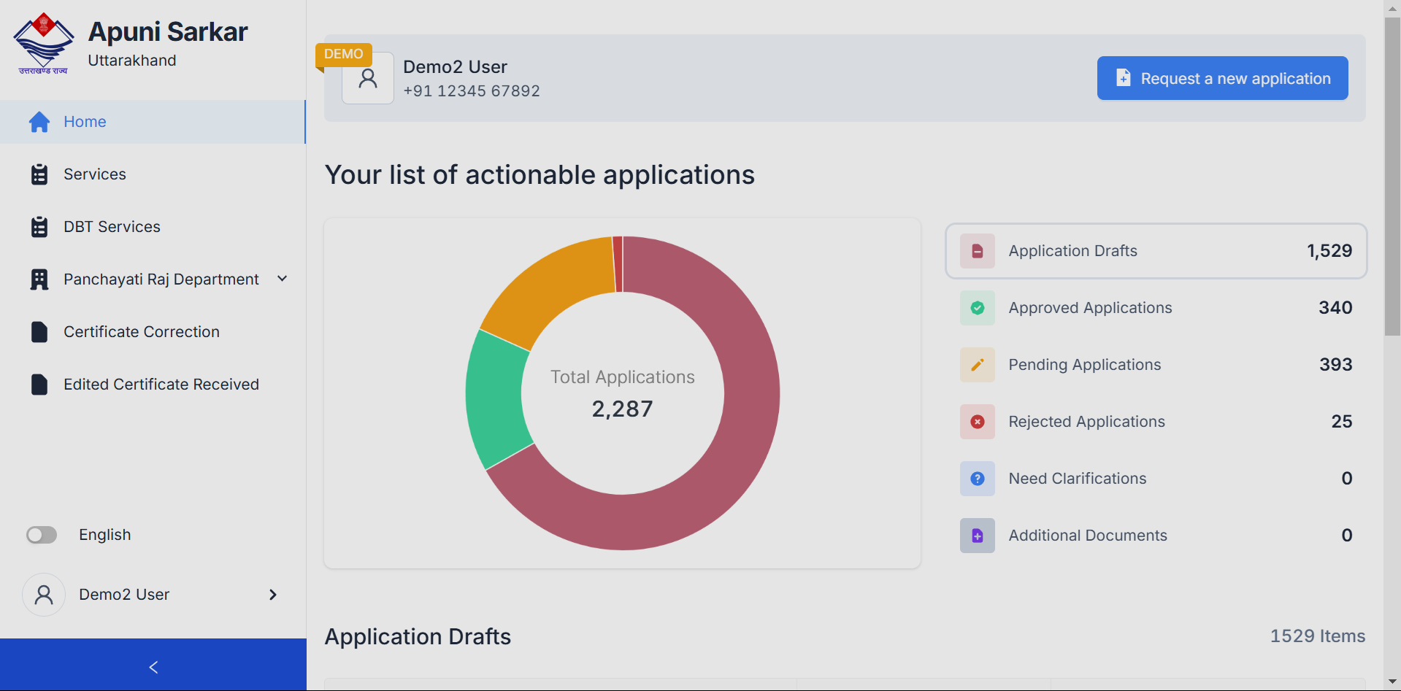Collapse the sidebar with the blue bar
Screen dimensions: 1401x691
tap(153, 665)
